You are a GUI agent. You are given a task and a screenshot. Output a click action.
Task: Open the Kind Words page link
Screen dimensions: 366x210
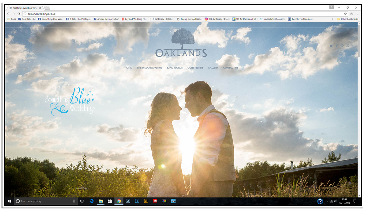tap(175, 68)
